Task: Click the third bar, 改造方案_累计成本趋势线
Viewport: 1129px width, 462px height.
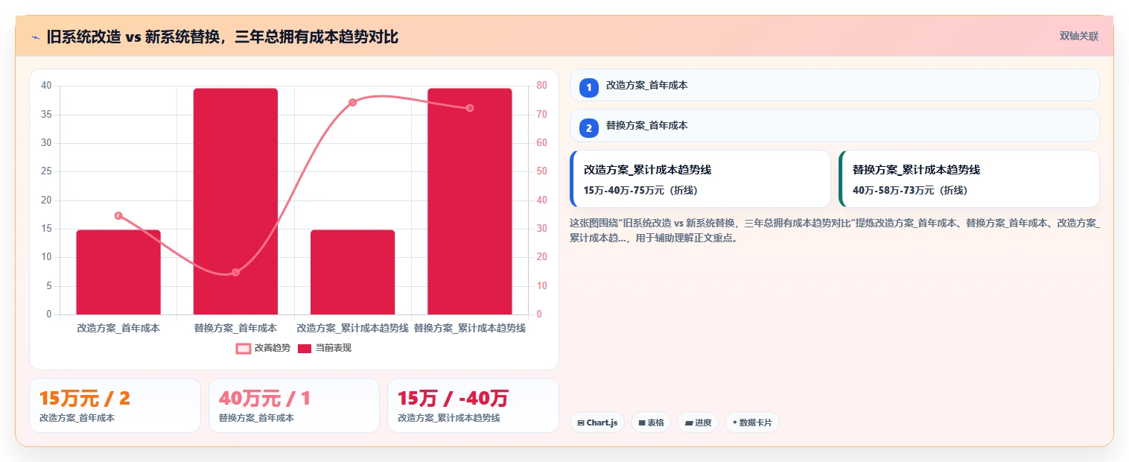Action: 352,272
